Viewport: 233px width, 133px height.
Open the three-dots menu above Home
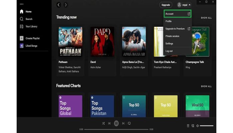click(22, 4)
